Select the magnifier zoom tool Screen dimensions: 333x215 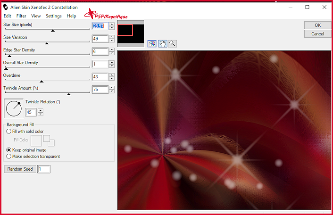tap(173, 44)
